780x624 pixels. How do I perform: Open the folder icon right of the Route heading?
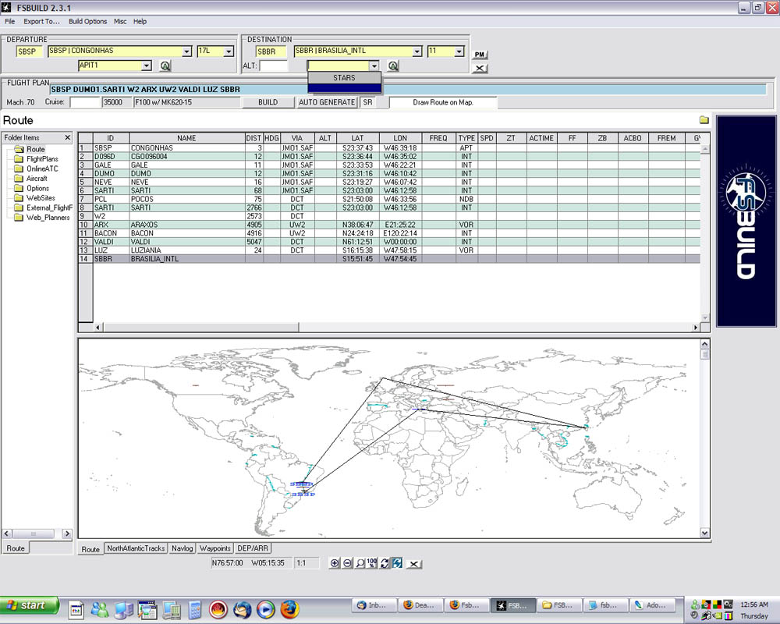pos(704,120)
